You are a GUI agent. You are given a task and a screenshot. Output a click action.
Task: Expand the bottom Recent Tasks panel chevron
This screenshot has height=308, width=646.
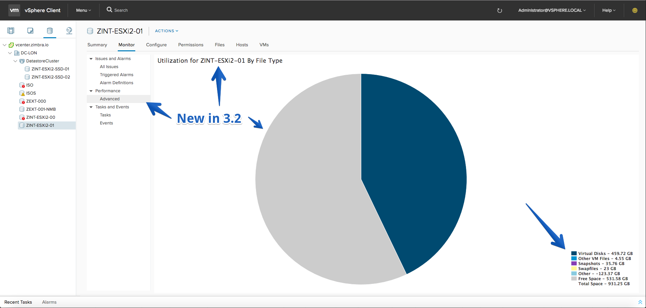[640, 302]
